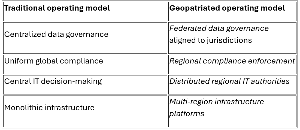
Task: Select the 'Uniform global compliance' cell
Action: point(85,64)
